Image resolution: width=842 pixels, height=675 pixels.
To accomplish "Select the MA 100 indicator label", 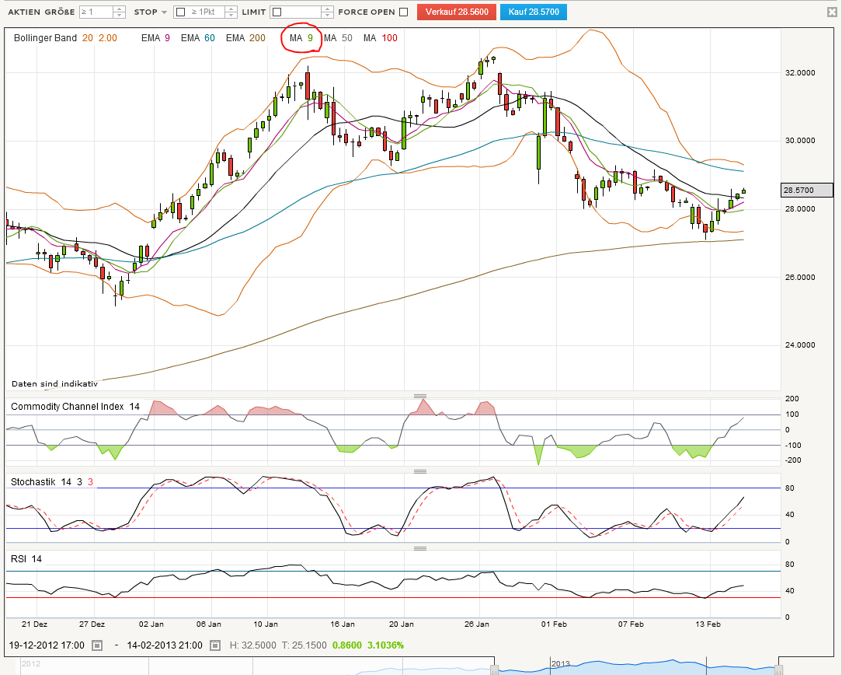I will click(x=380, y=37).
